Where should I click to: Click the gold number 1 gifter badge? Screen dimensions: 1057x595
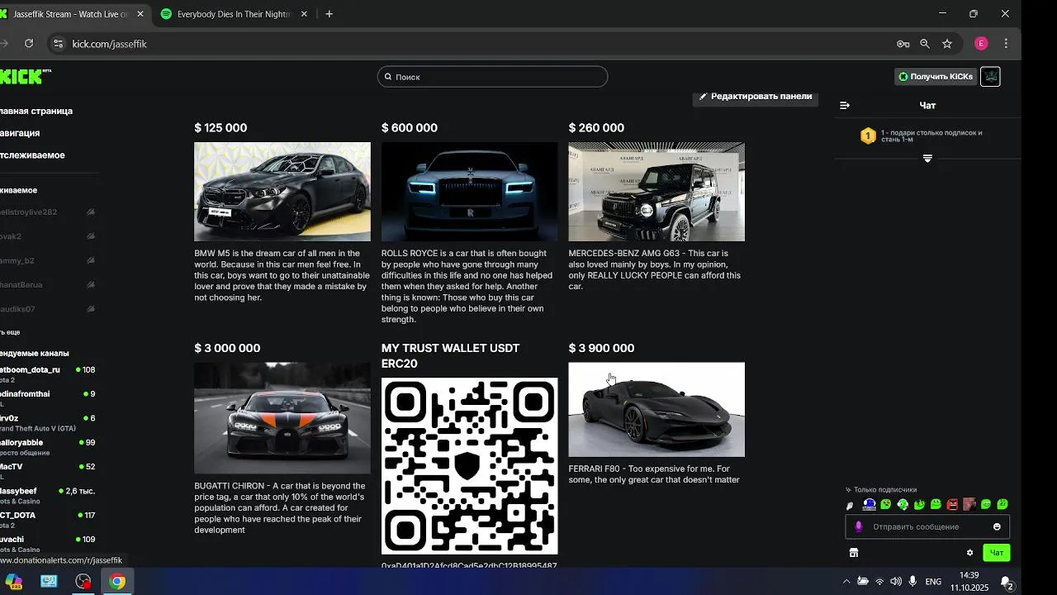(x=868, y=136)
